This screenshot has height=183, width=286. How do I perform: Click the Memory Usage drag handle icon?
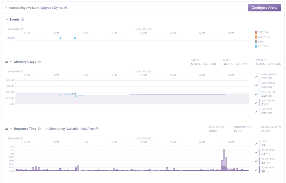(6, 62)
